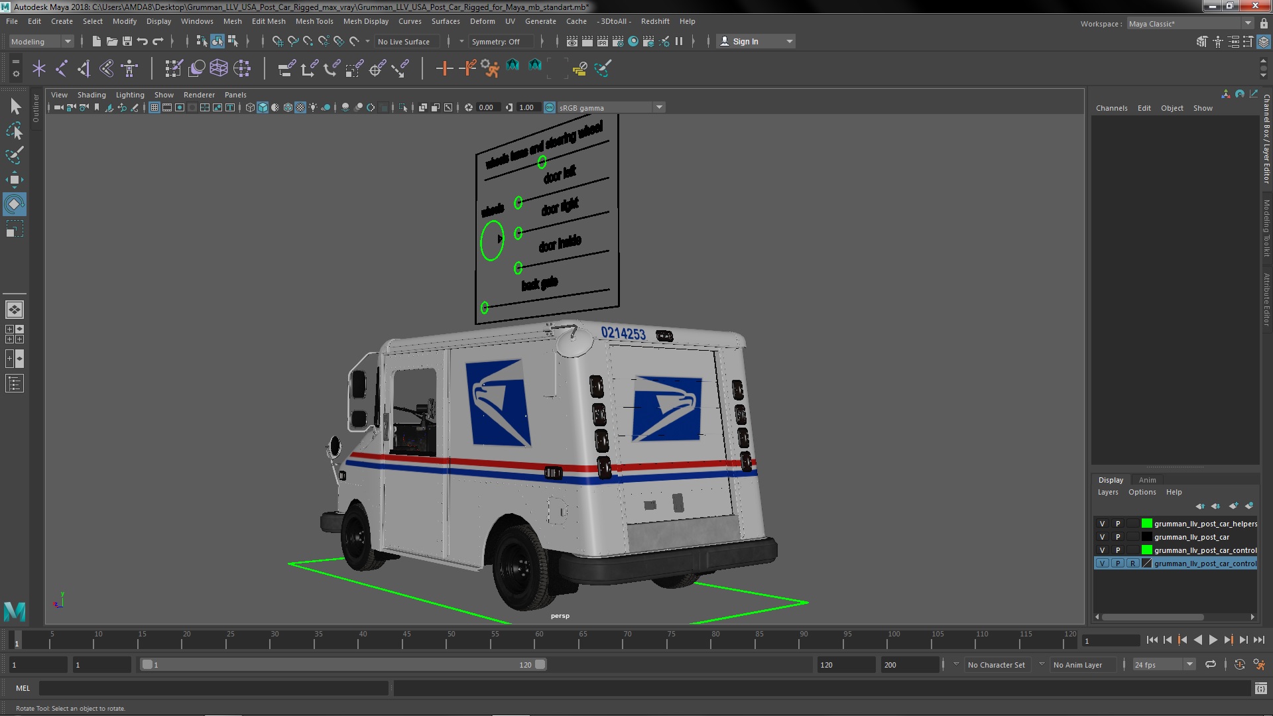Image resolution: width=1273 pixels, height=716 pixels.
Task: Open the viewport Shading menu
Action: pyautogui.click(x=91, y=95)
